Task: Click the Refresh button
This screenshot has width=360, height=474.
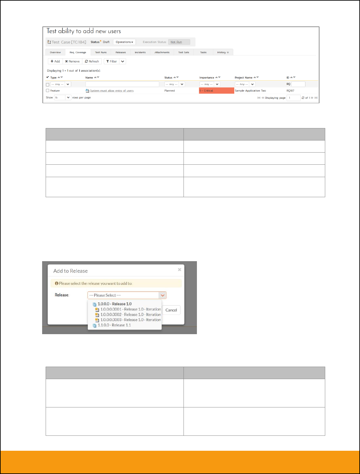Action: tap(92, 61)
